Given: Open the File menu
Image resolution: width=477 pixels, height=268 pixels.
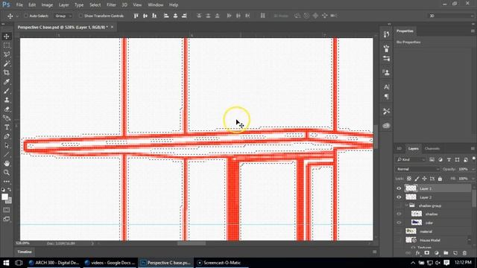Looking at the screenshot, I should (19, 5).
